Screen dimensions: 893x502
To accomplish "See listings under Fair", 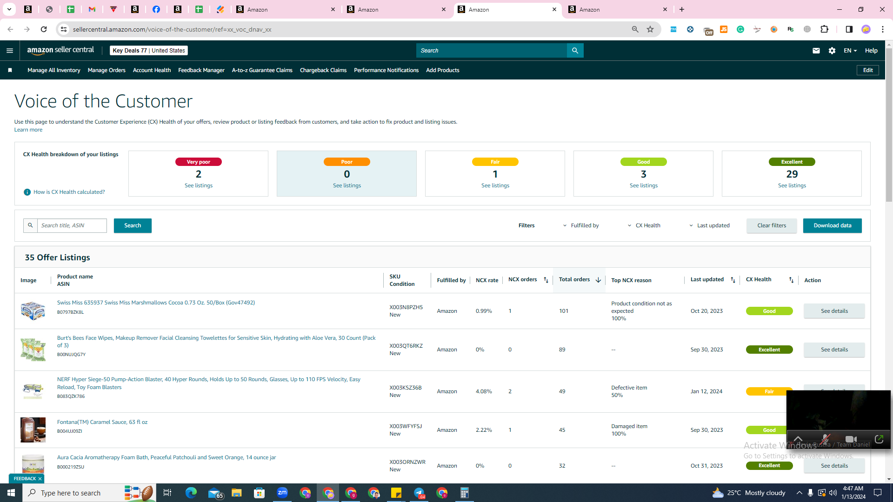I will pos(495,185).
